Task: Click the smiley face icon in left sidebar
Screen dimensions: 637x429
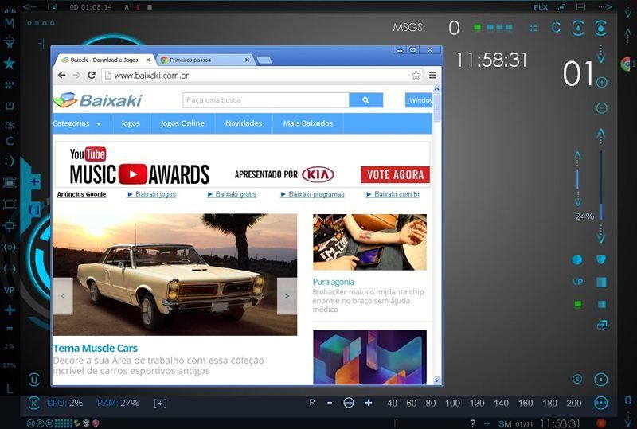Action: 10,161
